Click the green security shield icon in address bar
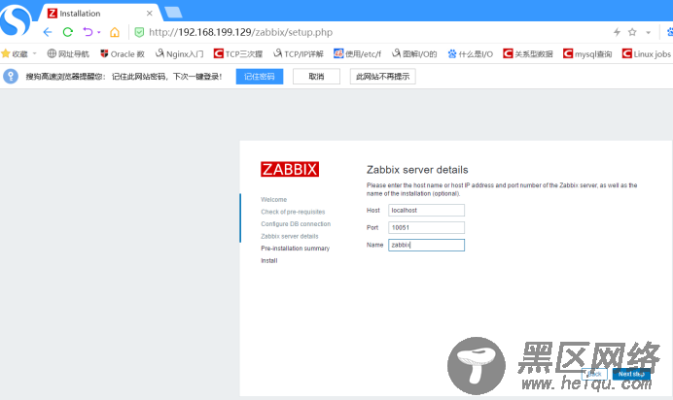 139,32
